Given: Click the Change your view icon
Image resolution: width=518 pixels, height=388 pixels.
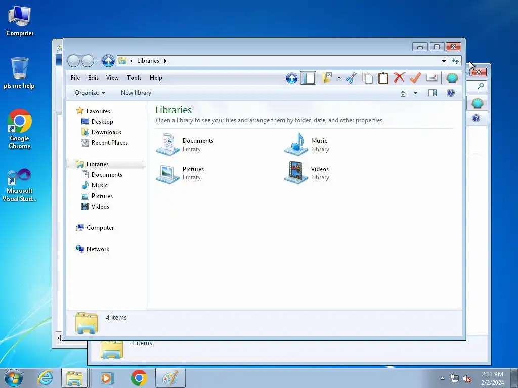Looking at the screenshot, I should tap(405, 93).
